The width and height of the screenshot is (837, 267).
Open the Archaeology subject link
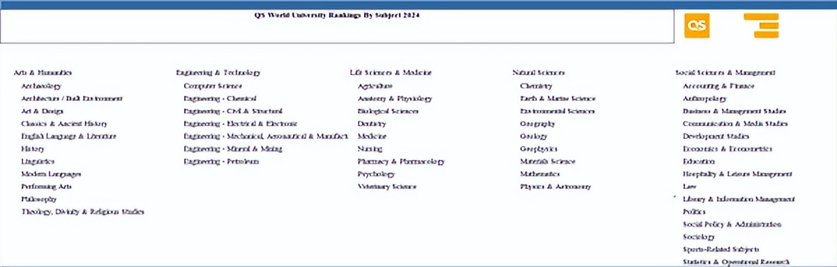[x=41, y=86]
